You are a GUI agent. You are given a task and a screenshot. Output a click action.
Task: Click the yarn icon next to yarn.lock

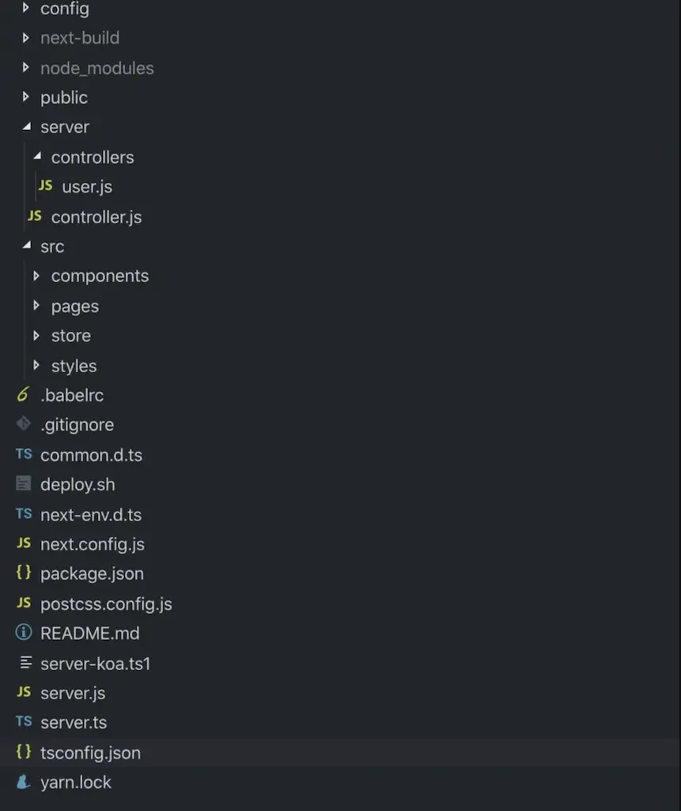pyautogui.click(x=24, y=782)
